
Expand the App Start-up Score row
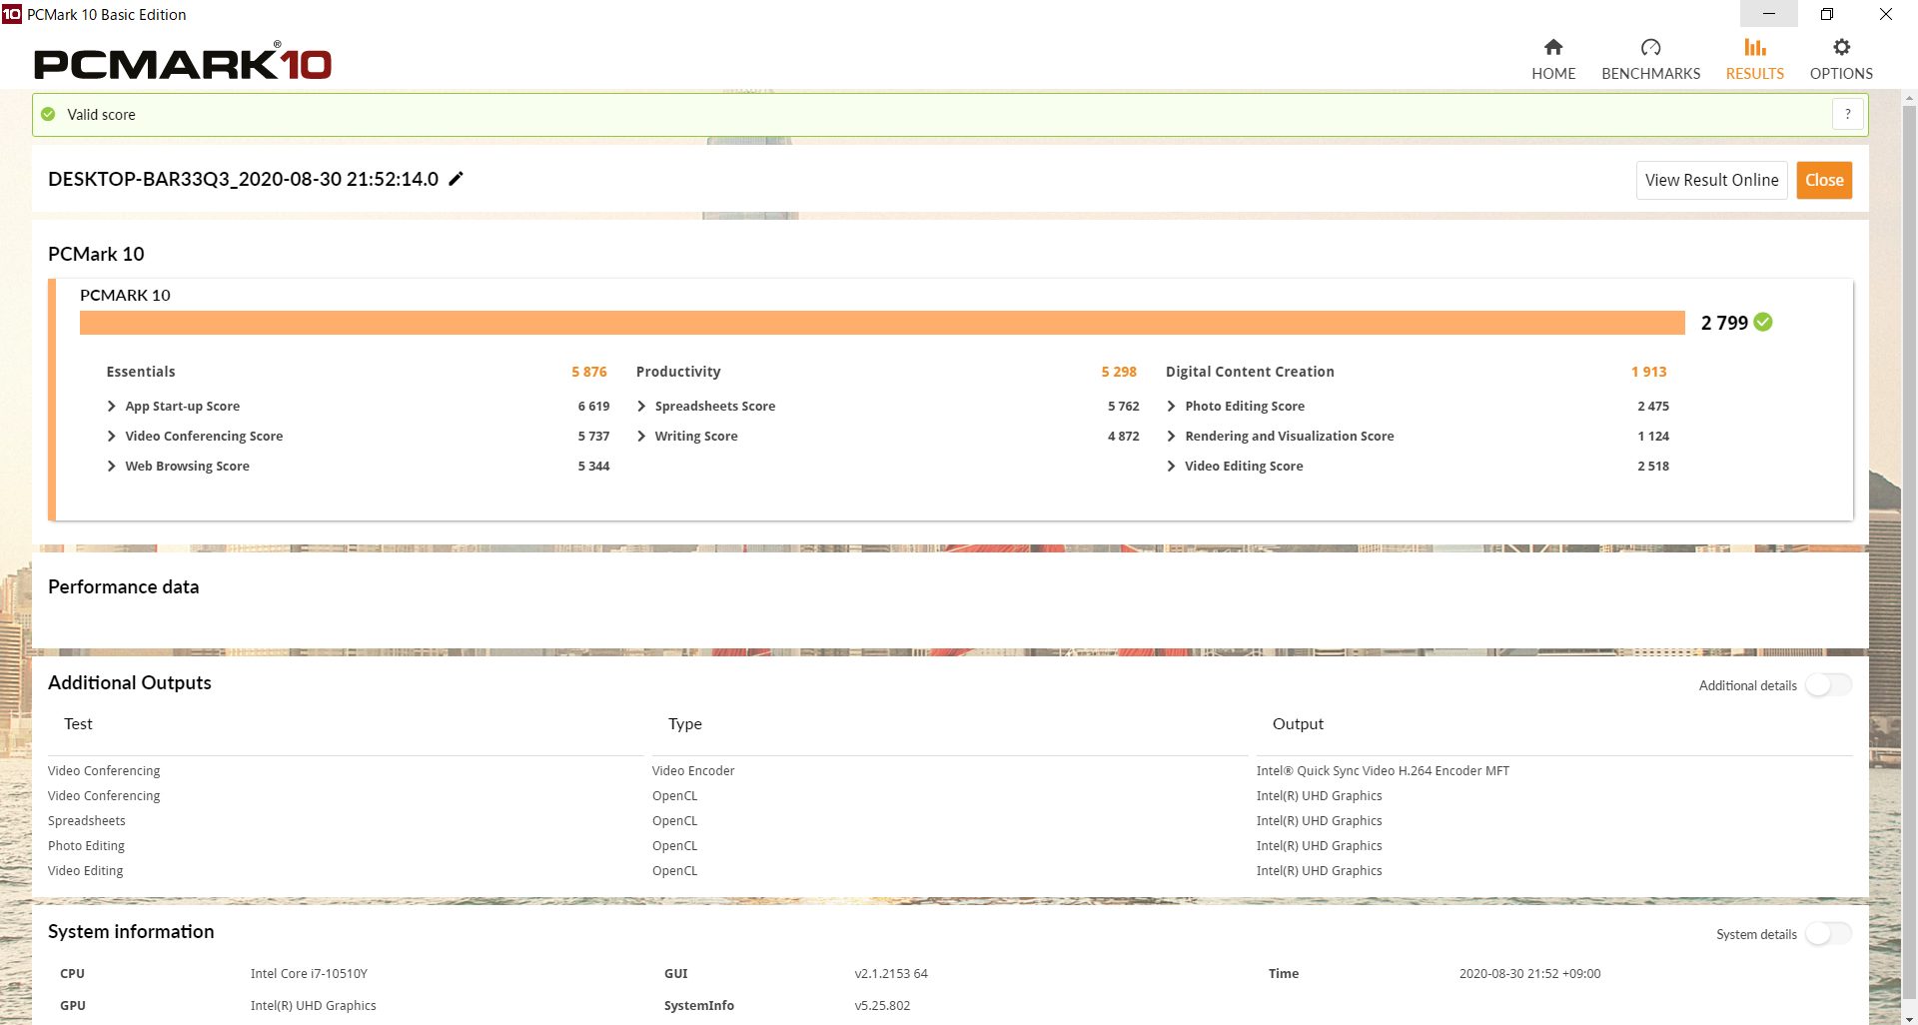[x=111, y=406]
